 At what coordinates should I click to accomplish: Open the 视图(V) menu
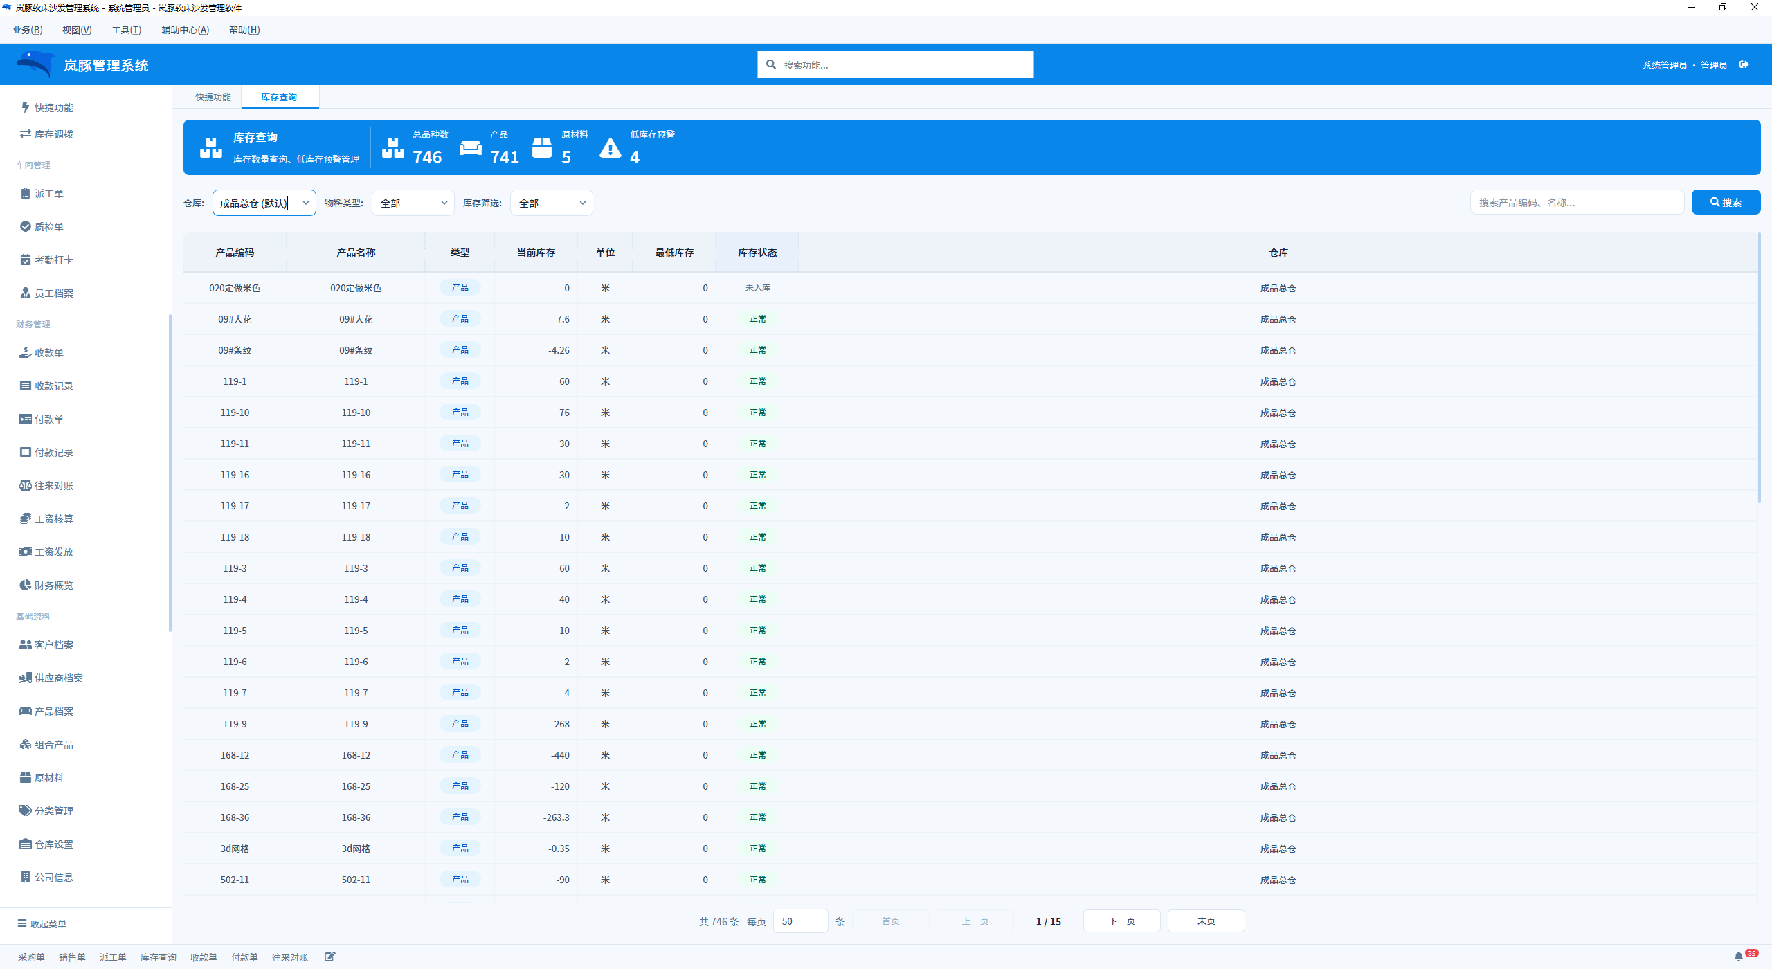[77, 30]
